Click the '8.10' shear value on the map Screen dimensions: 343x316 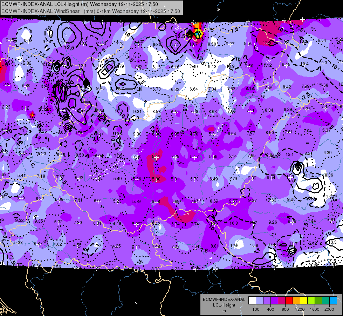(x=21, y=198)
